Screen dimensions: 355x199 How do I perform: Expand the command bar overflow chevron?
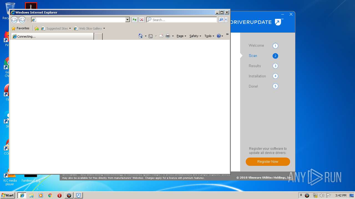tap(227, 34)
